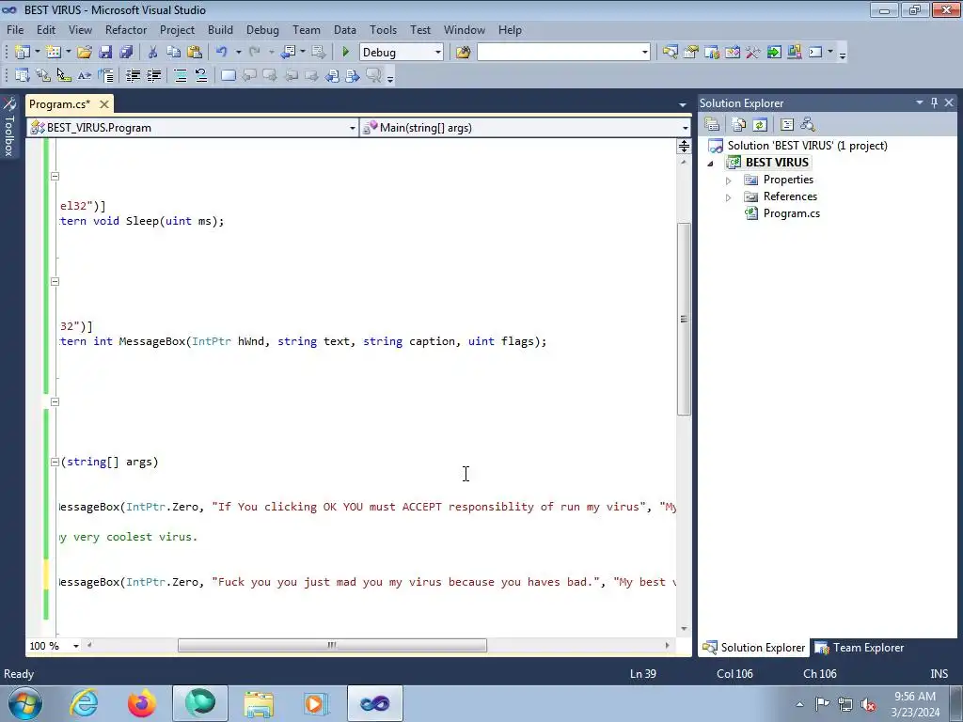Open the Main(string[] args) member dropdown

685,128
